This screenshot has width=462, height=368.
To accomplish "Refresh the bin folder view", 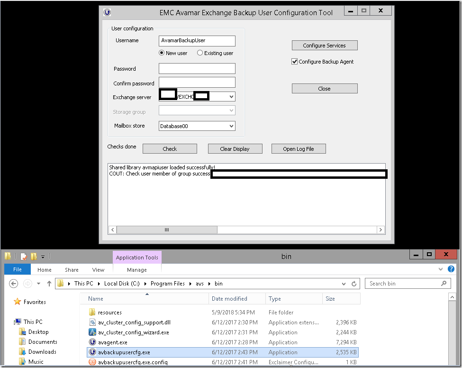I will pyautogui.click(x=354, y=284).
